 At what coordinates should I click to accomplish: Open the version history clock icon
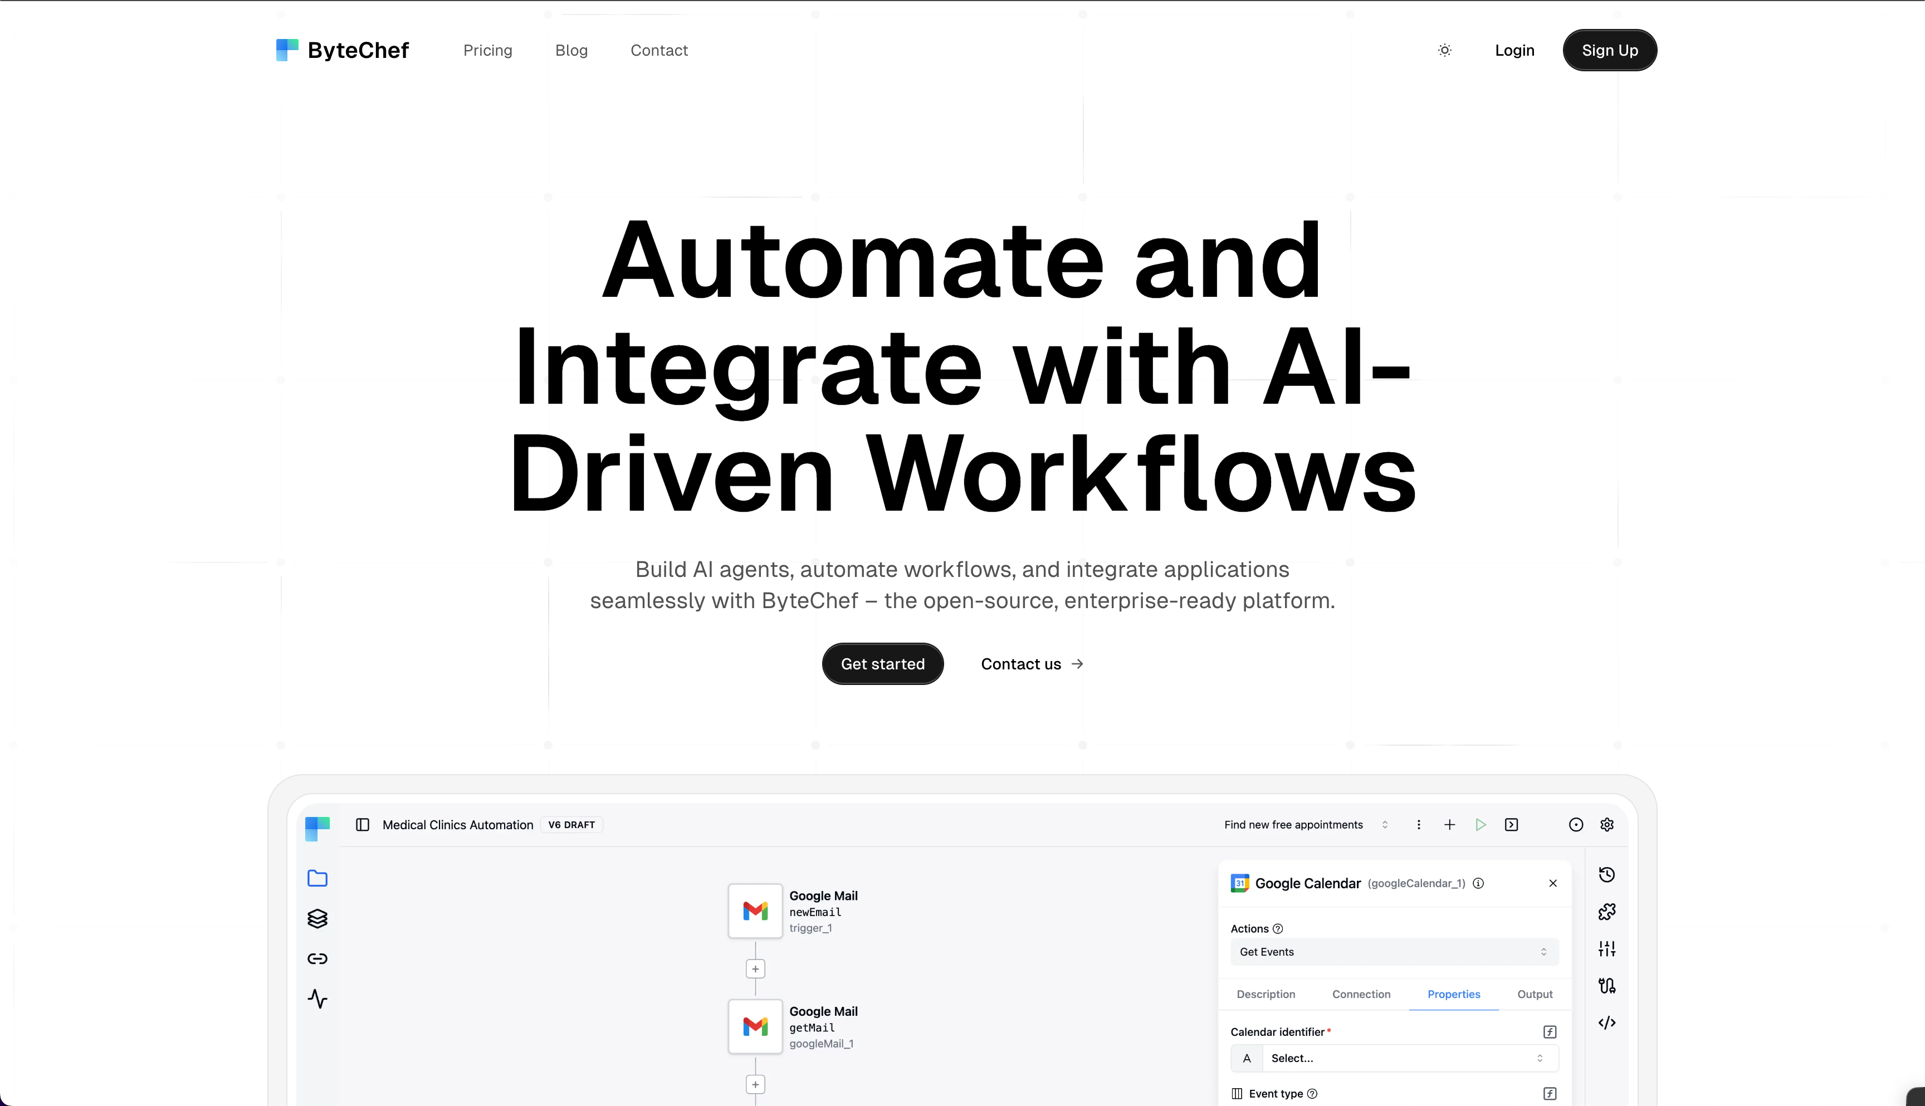[x=1607, y=874]
